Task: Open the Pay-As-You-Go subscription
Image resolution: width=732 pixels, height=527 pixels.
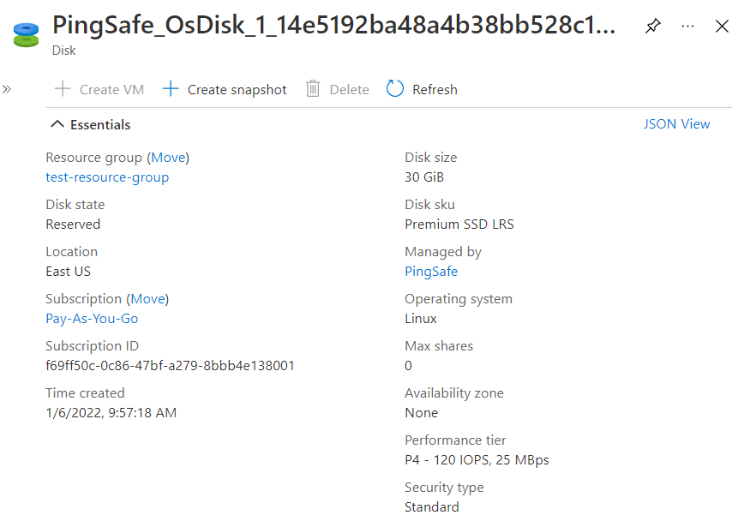Action: point(92,319)
